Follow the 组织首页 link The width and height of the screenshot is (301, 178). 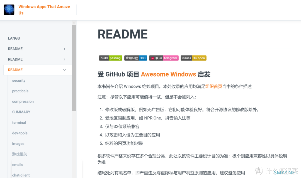tap(214, 87)
